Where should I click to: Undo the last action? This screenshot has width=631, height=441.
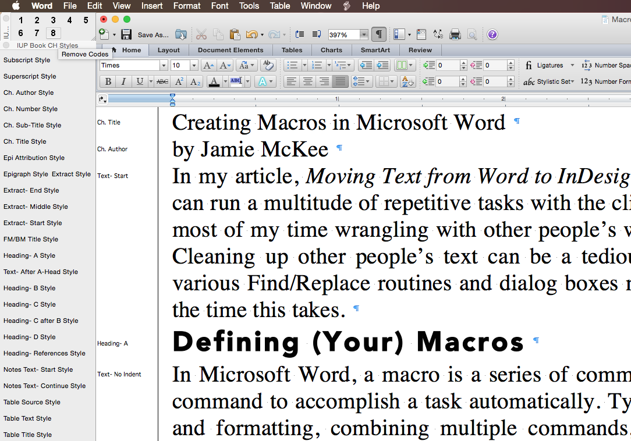(x=251, y=34)
